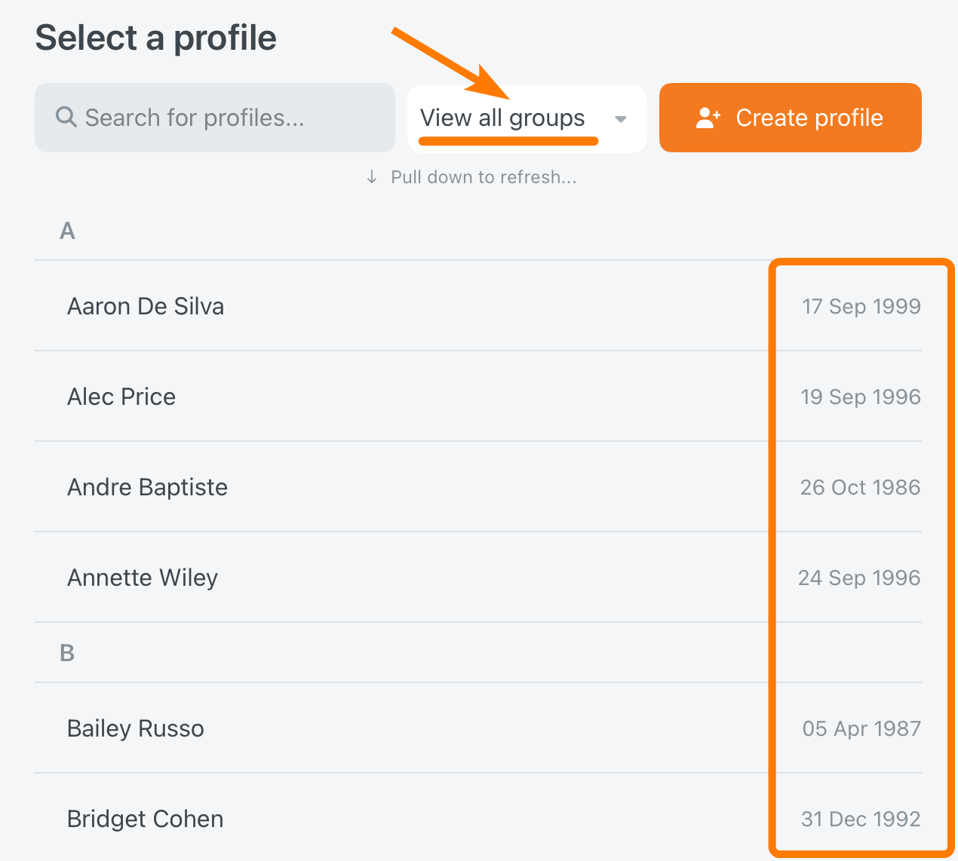
Task: Select the Andre Baptiste profile
Action: 147,487
